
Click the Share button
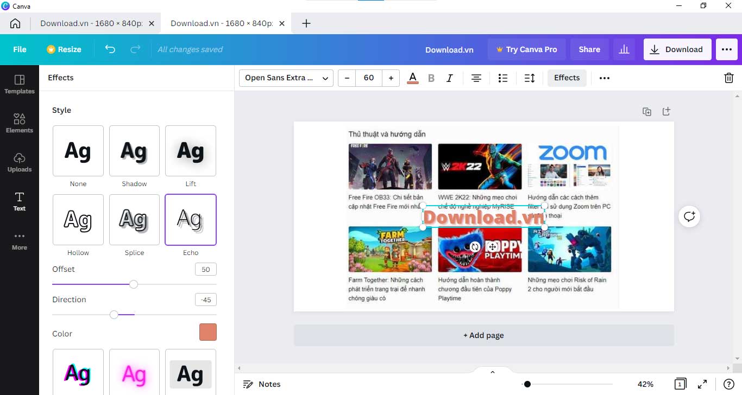click(x=589, y=49)
